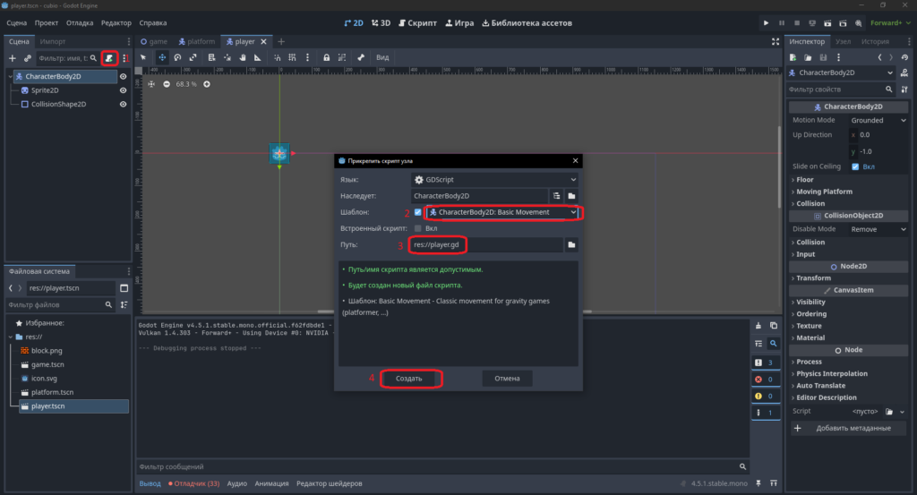Toggle standard messages filter showing 3
This screenshot has width=917, height=495.
(x=765, y=363)
